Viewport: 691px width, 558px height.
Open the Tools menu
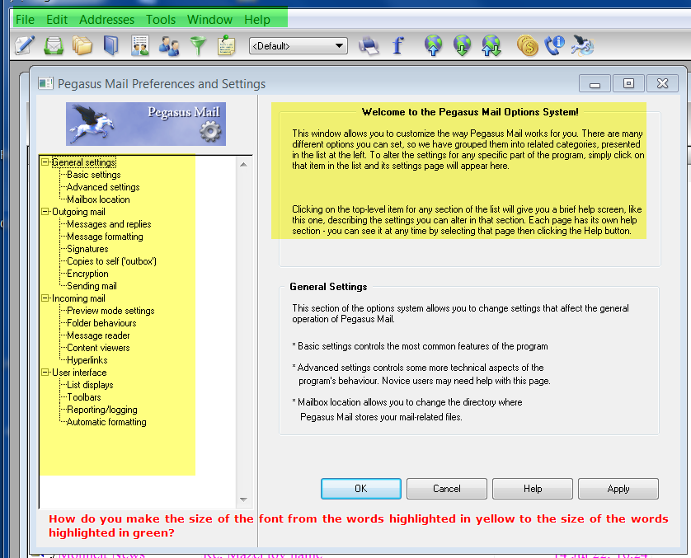tap(161, 19)
